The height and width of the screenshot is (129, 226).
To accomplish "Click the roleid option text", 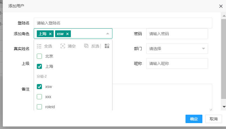I will (x=50, y=107).
